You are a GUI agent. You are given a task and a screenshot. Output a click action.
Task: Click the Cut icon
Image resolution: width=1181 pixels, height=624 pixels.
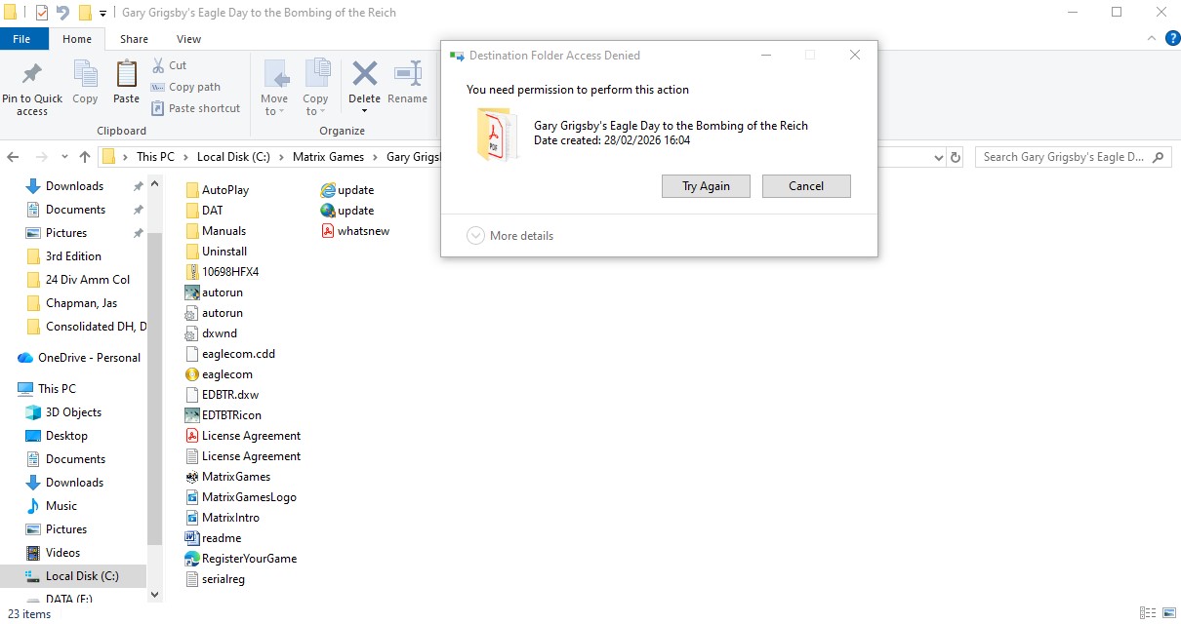(156, 64)
